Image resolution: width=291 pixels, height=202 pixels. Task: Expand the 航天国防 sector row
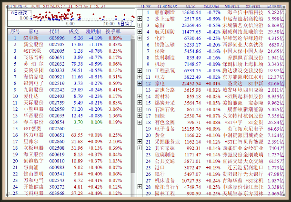pos(140,32)
